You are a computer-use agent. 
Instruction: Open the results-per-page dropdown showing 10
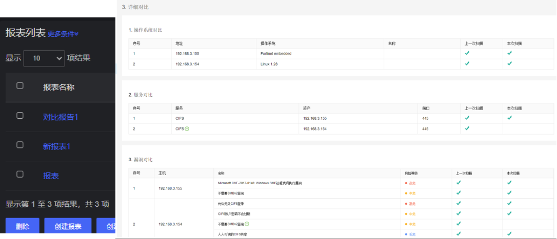click(44, 58)
